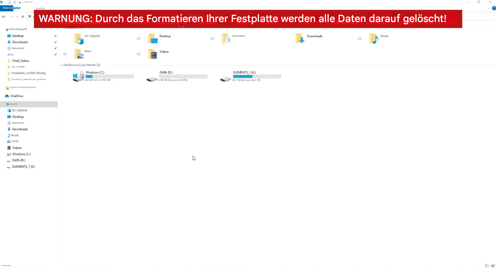Unpin Dokumente from Schnellzugriff

pyautogui.click(x=55, y=48)
